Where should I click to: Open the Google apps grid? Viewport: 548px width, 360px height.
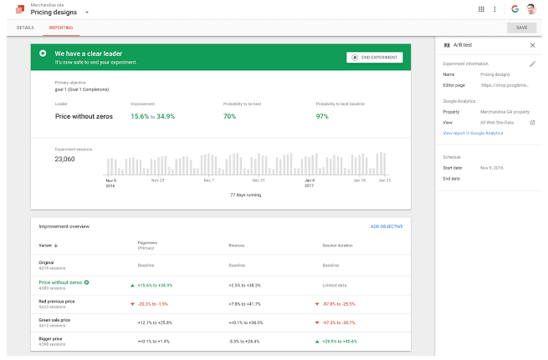coord(481,9)
